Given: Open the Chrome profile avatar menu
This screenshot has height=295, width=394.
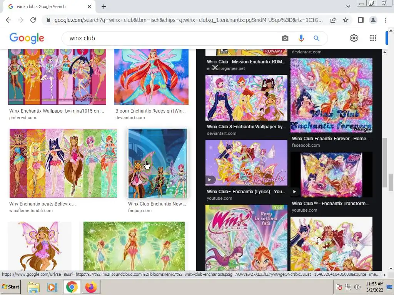Looking at the screenshot, I should click(x=373, y=20).
